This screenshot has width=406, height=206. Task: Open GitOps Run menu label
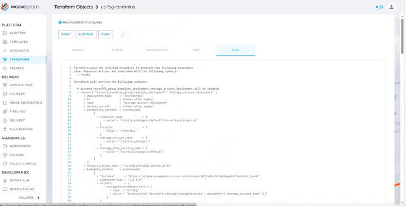point(19,181)
